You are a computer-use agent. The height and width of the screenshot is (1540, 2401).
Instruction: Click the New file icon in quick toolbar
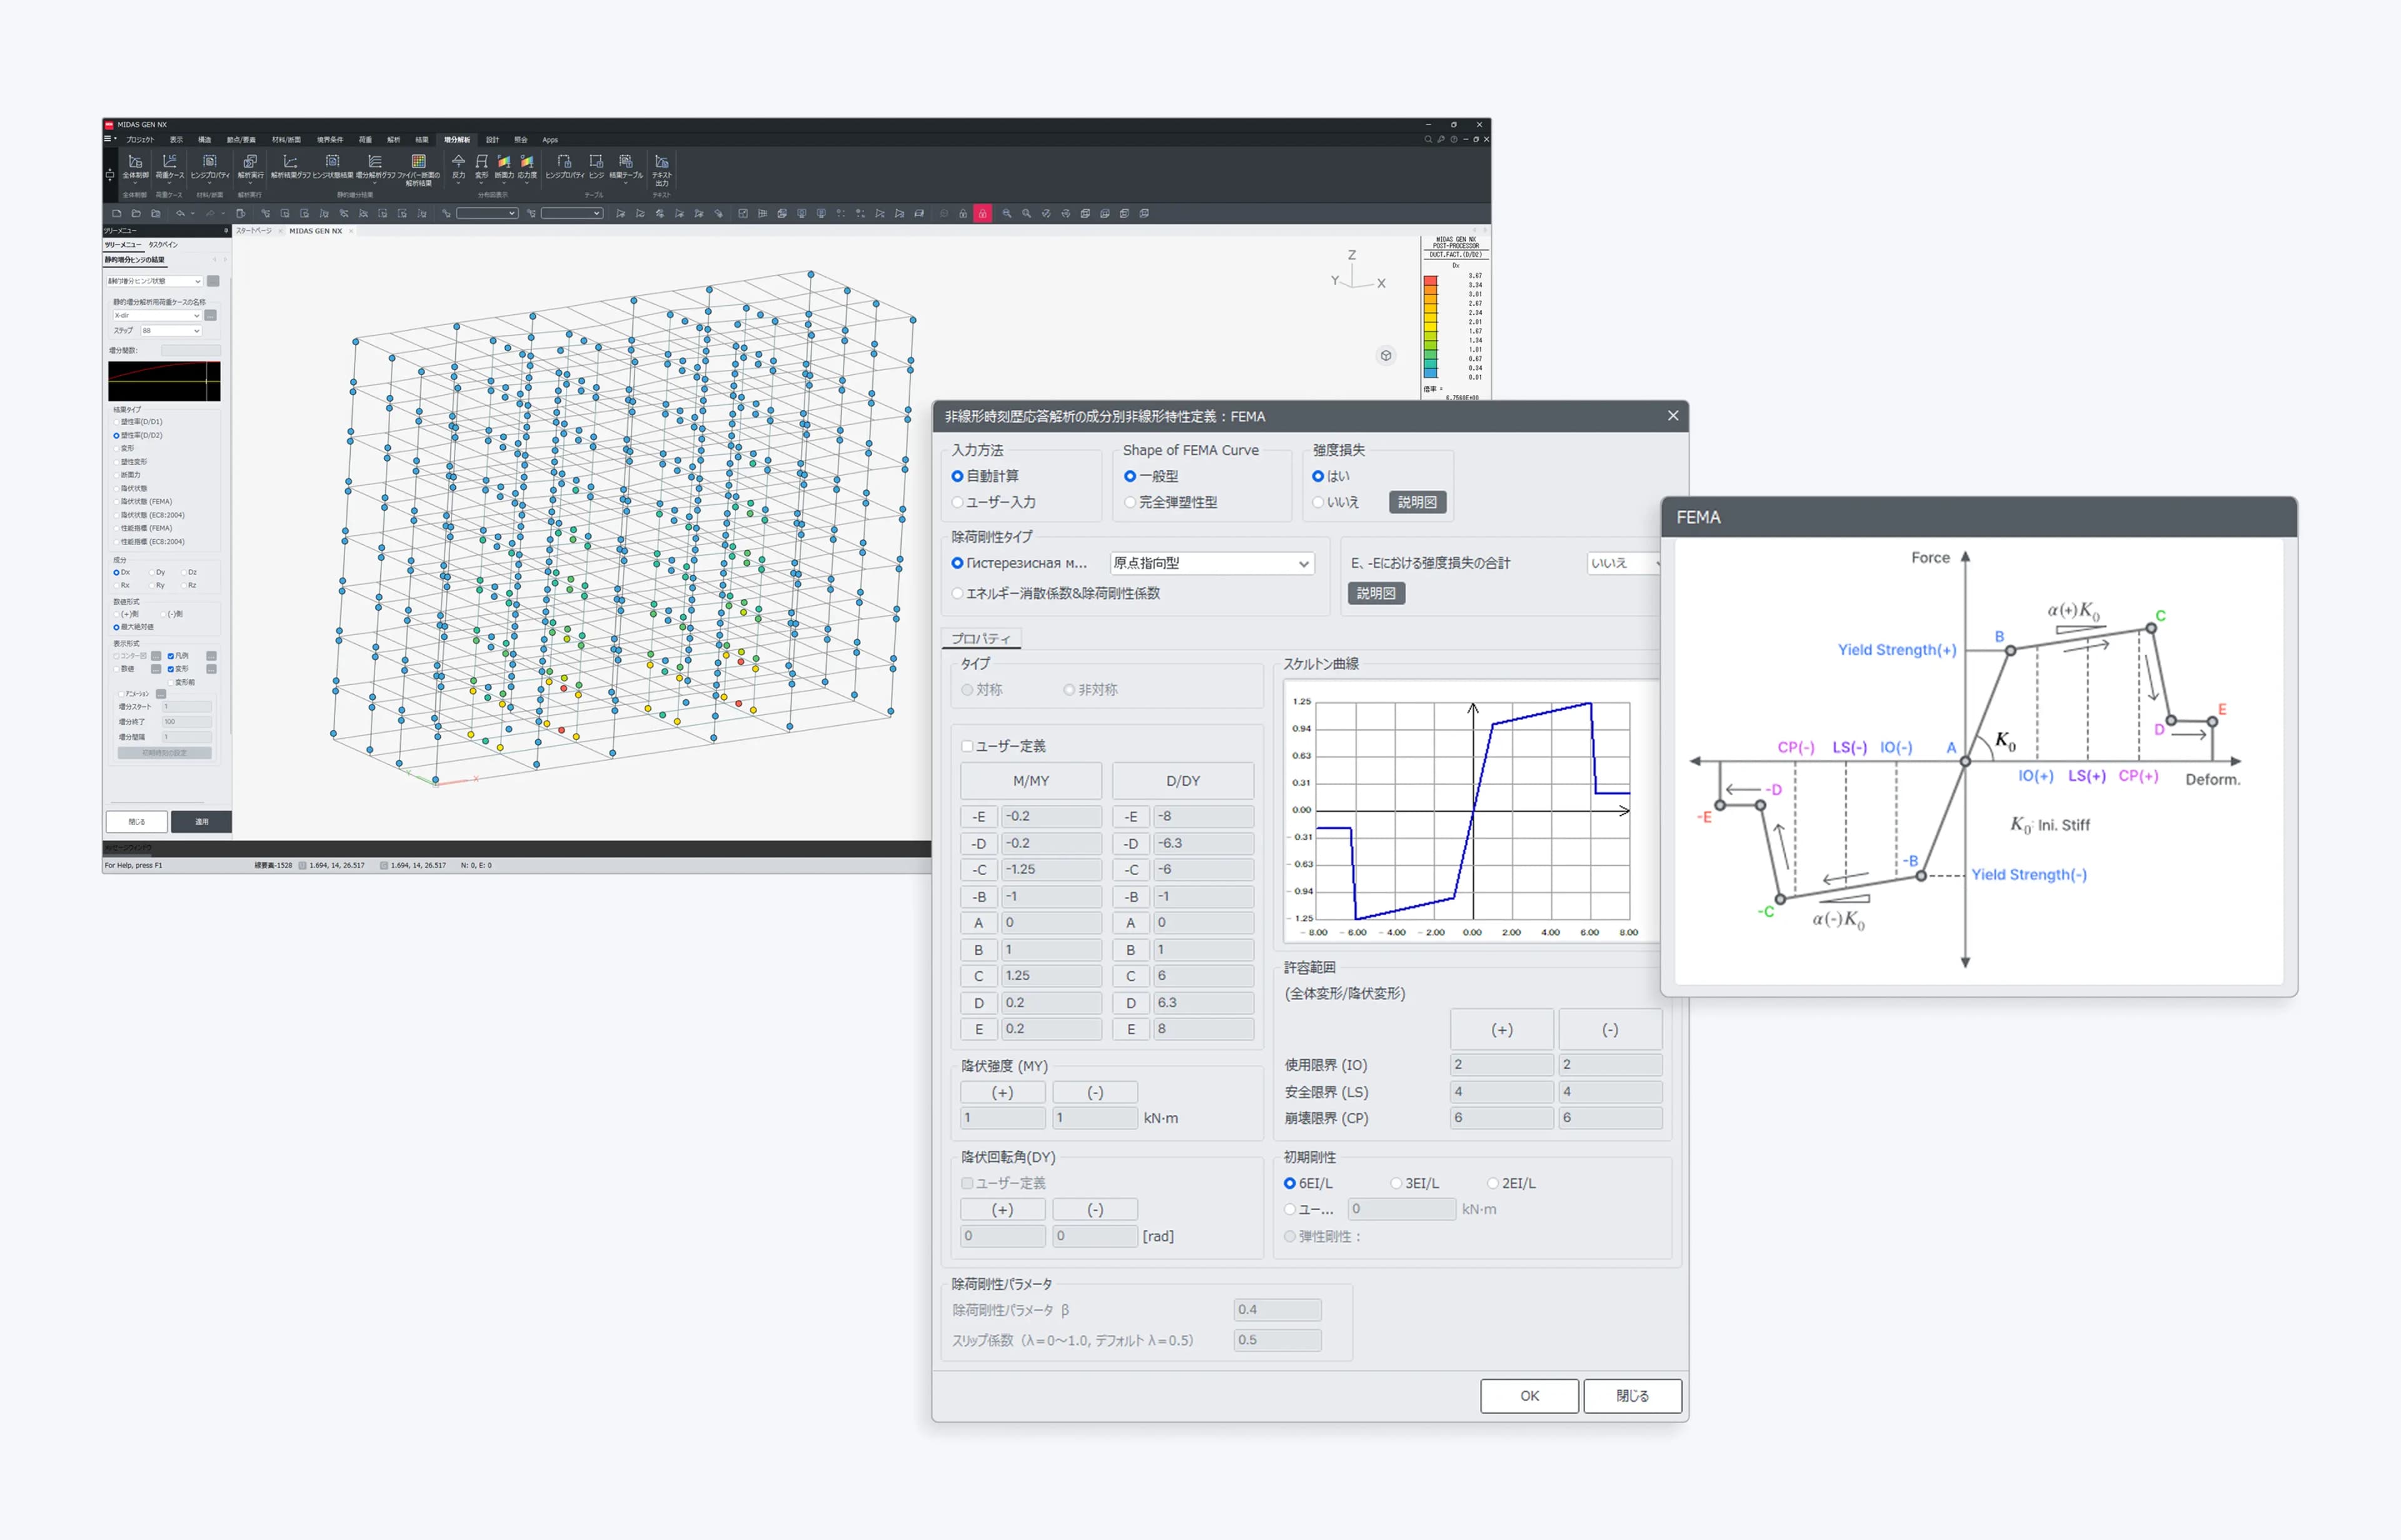(x=117, y=213)
